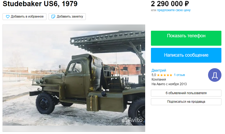Click the 2 290 000 ₽ price
Screen dimensions: 225x134
point(170,4)
